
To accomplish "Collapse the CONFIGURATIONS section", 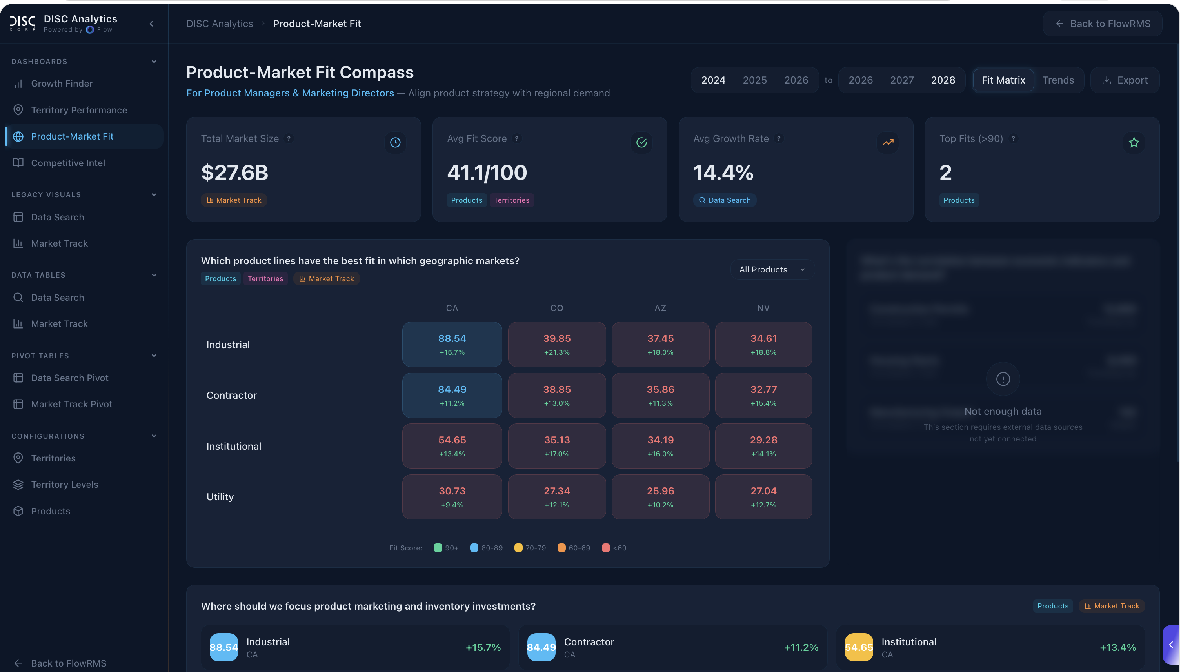I will click(x=154, y=436).
